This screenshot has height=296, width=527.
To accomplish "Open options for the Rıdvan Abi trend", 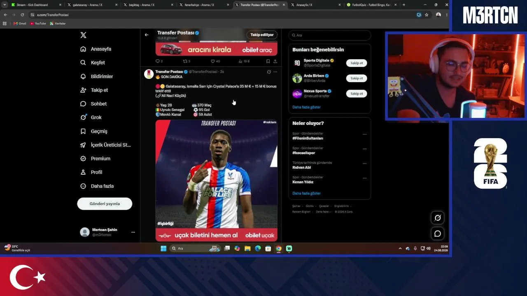I will coord(364,164).
